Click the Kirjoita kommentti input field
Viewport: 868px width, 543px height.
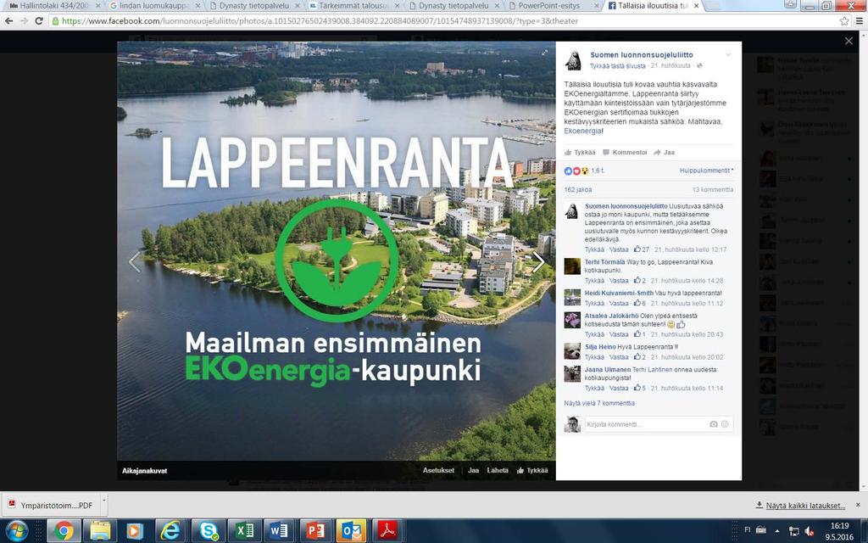pyautogui.click(x=645, y=424)
